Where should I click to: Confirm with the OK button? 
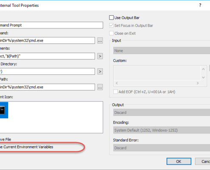(x=179, y=161)
